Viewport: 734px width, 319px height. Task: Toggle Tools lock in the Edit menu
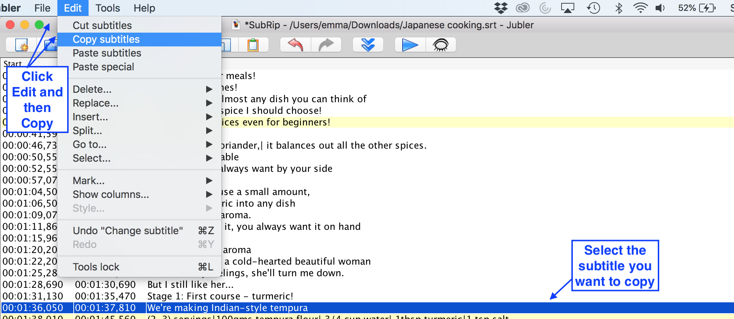click(x=96, y=267)
